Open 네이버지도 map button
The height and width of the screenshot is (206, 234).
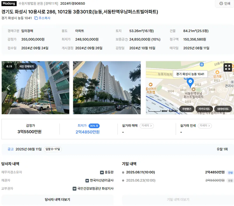[223, 109]
